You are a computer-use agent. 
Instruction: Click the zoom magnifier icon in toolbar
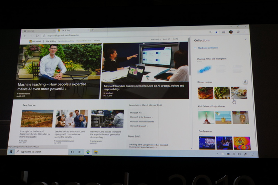tap(211, 32)
